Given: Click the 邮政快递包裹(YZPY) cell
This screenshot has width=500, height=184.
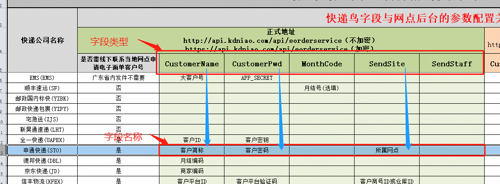Looking at the screenshot, I should [42, 109].
